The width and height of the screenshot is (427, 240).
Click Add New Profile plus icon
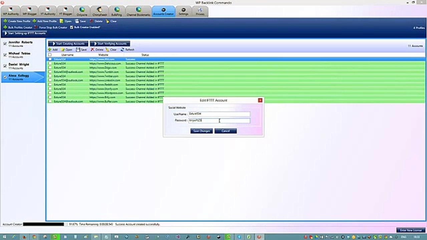34,21
